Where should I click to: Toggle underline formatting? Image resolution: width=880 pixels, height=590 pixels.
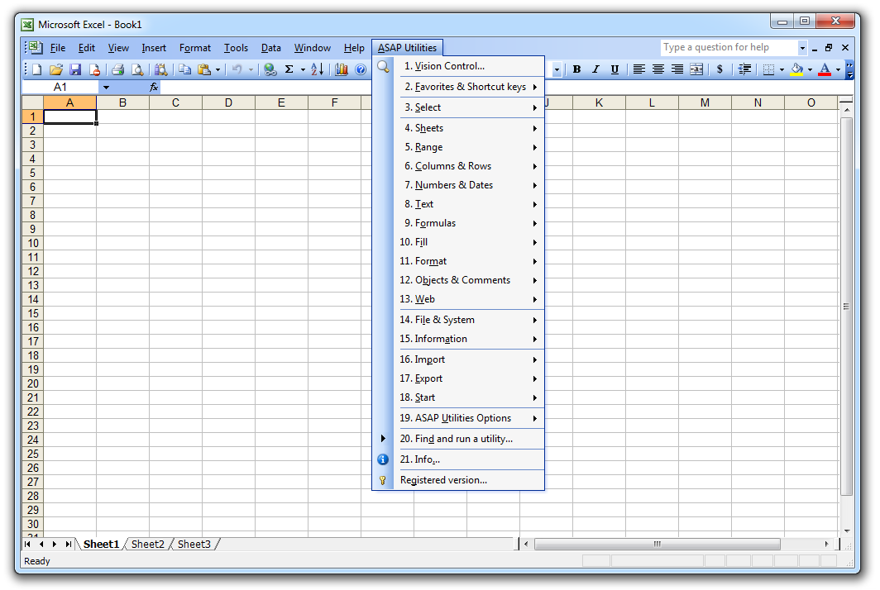click(615, 69)
